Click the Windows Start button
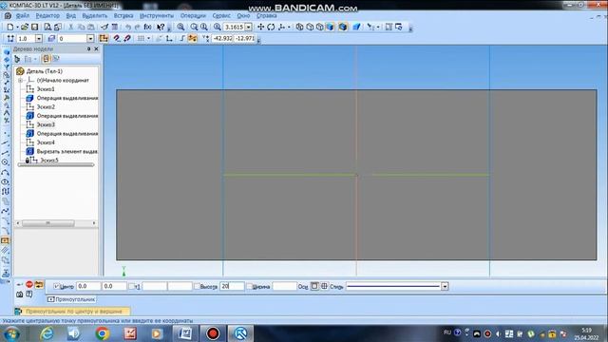608x342 pixels. click(x=11, y=333)
